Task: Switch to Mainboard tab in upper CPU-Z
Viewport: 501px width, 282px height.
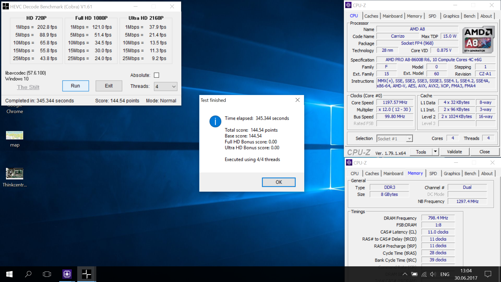Action: click(392, 16)
